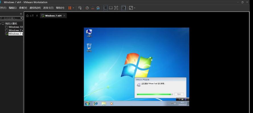This screenshot has height=113, width=253.
Task: Open the 计算机 desktop icon in guest
Action: click(89, 33)
